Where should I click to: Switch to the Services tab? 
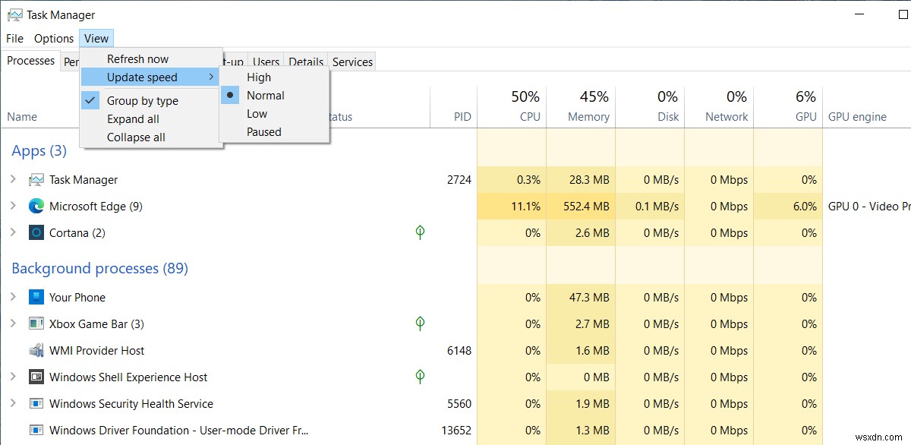352,62
